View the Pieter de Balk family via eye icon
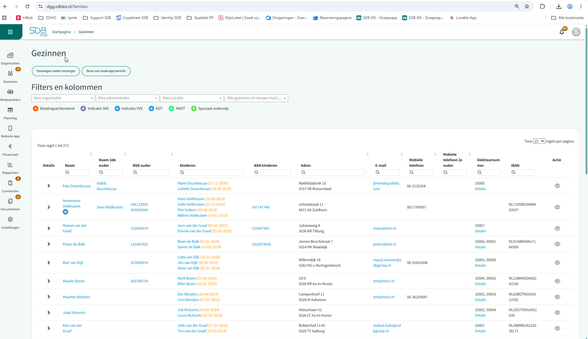Image resolution: width=588 pixels, height=339 pixels. 557,244
